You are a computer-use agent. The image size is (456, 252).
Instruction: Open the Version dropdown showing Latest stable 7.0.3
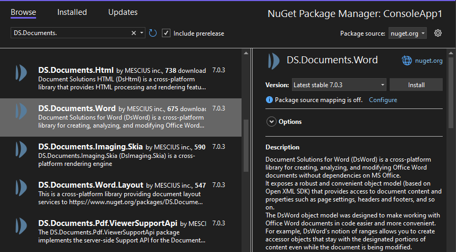[339, 85]
